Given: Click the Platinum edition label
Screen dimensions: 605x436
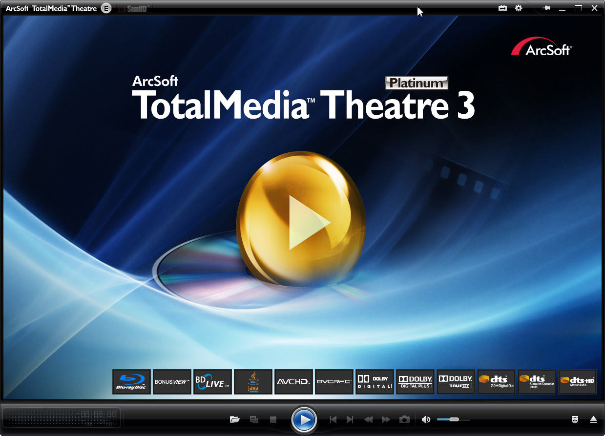Looking at the screenshot, I should (417, 83).
